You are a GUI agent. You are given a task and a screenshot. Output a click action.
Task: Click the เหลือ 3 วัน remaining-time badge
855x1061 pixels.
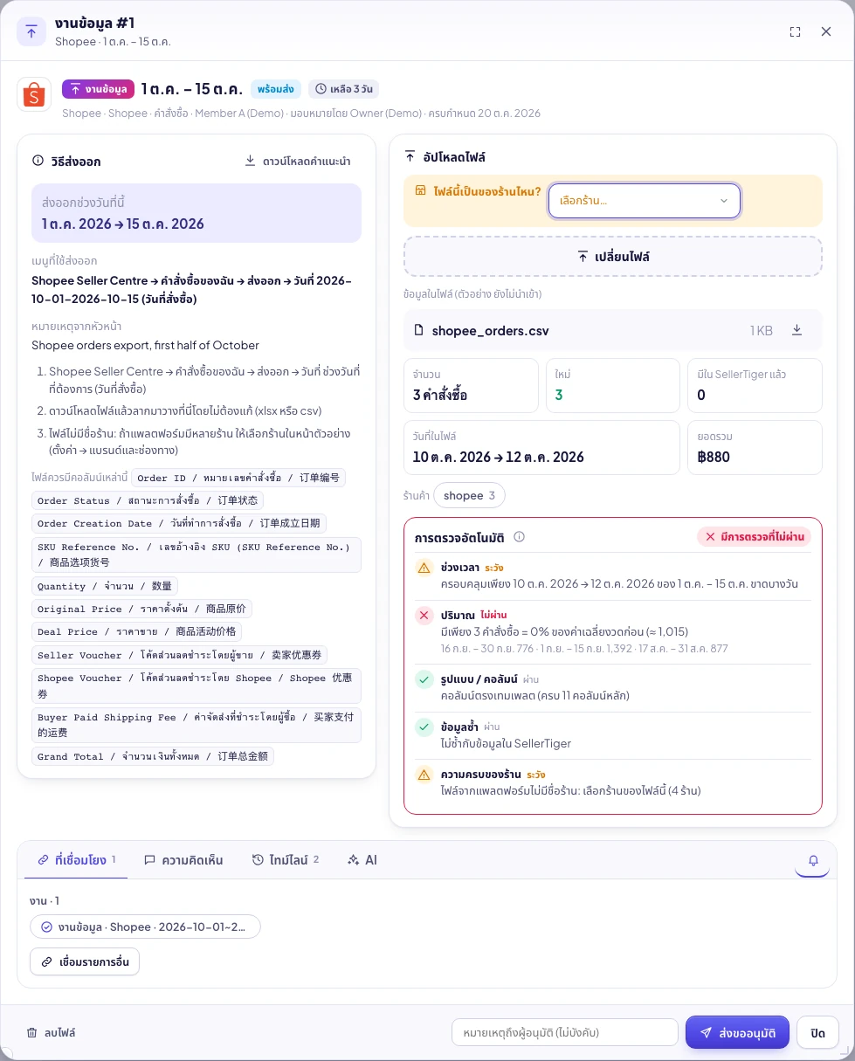point(343,89)
